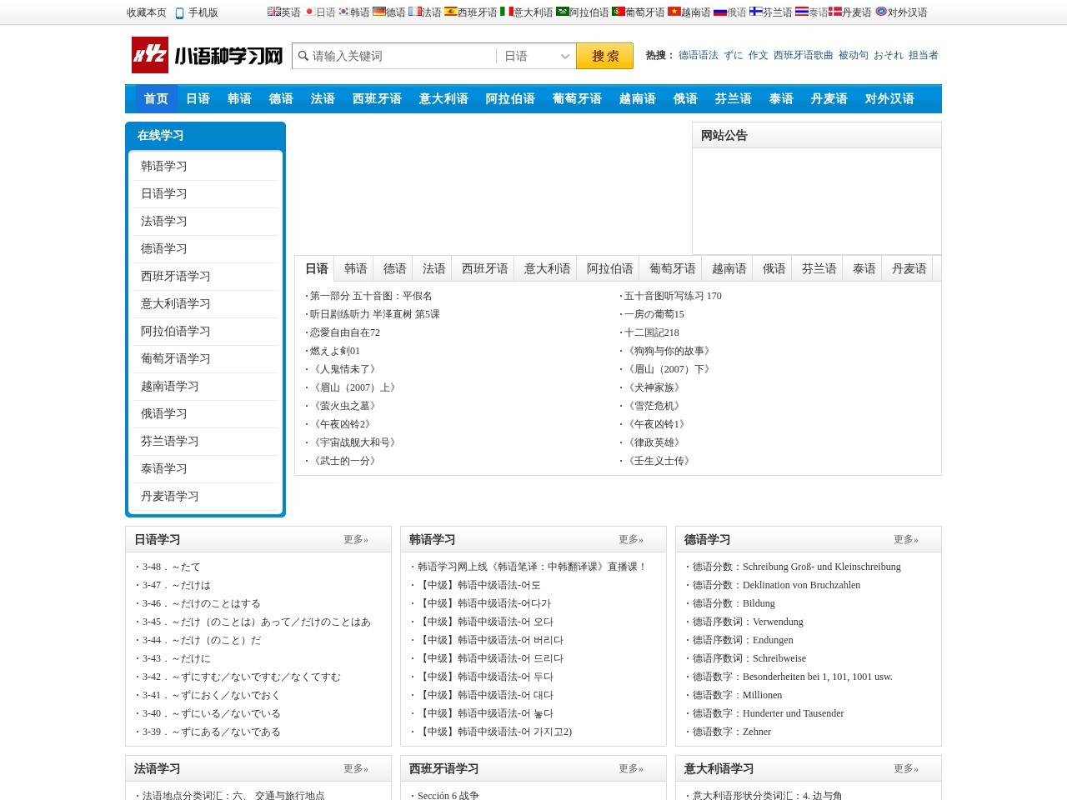Click hot search term 德语语法
Image resolution: width=1067 pixels, height=800 pixels.
699,55
